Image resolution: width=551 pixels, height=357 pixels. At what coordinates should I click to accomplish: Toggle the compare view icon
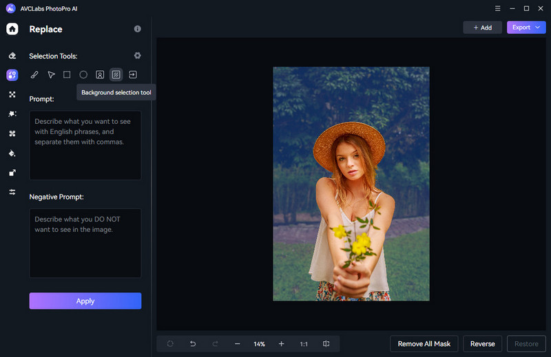326,344
